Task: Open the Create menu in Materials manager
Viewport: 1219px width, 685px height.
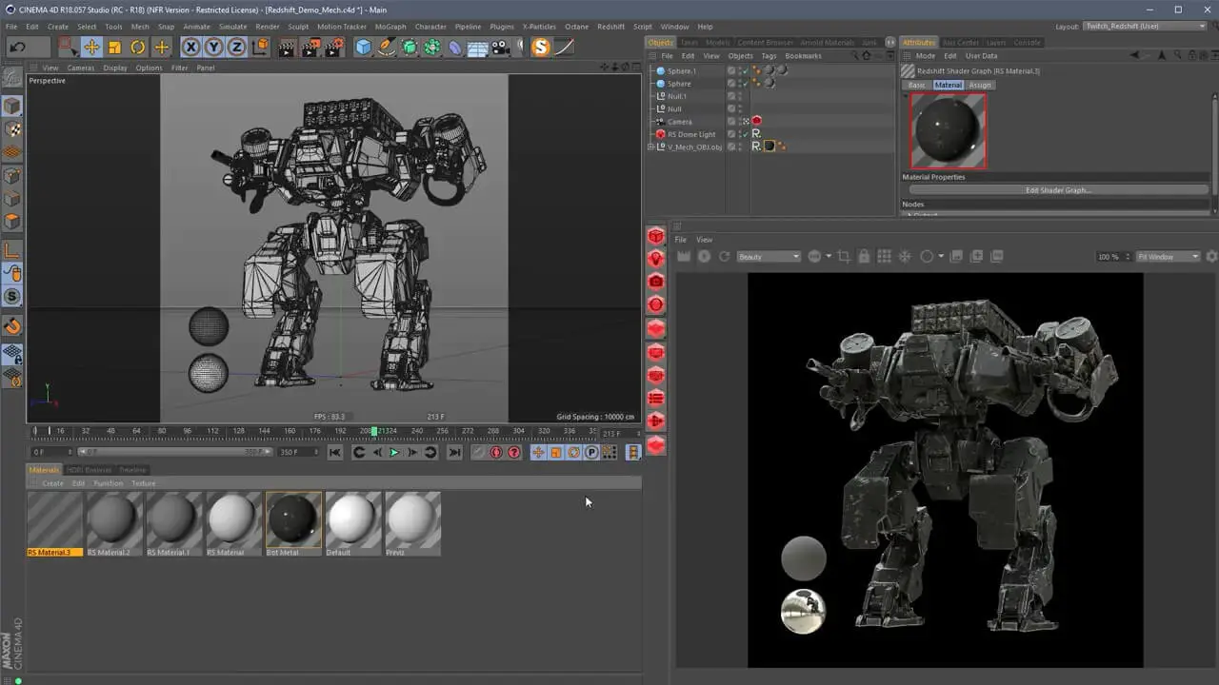Action: coord(52,483)
